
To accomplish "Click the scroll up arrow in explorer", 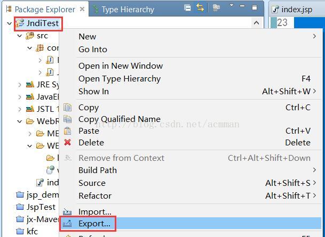I will pyautogui.click(x=256, y=23).
